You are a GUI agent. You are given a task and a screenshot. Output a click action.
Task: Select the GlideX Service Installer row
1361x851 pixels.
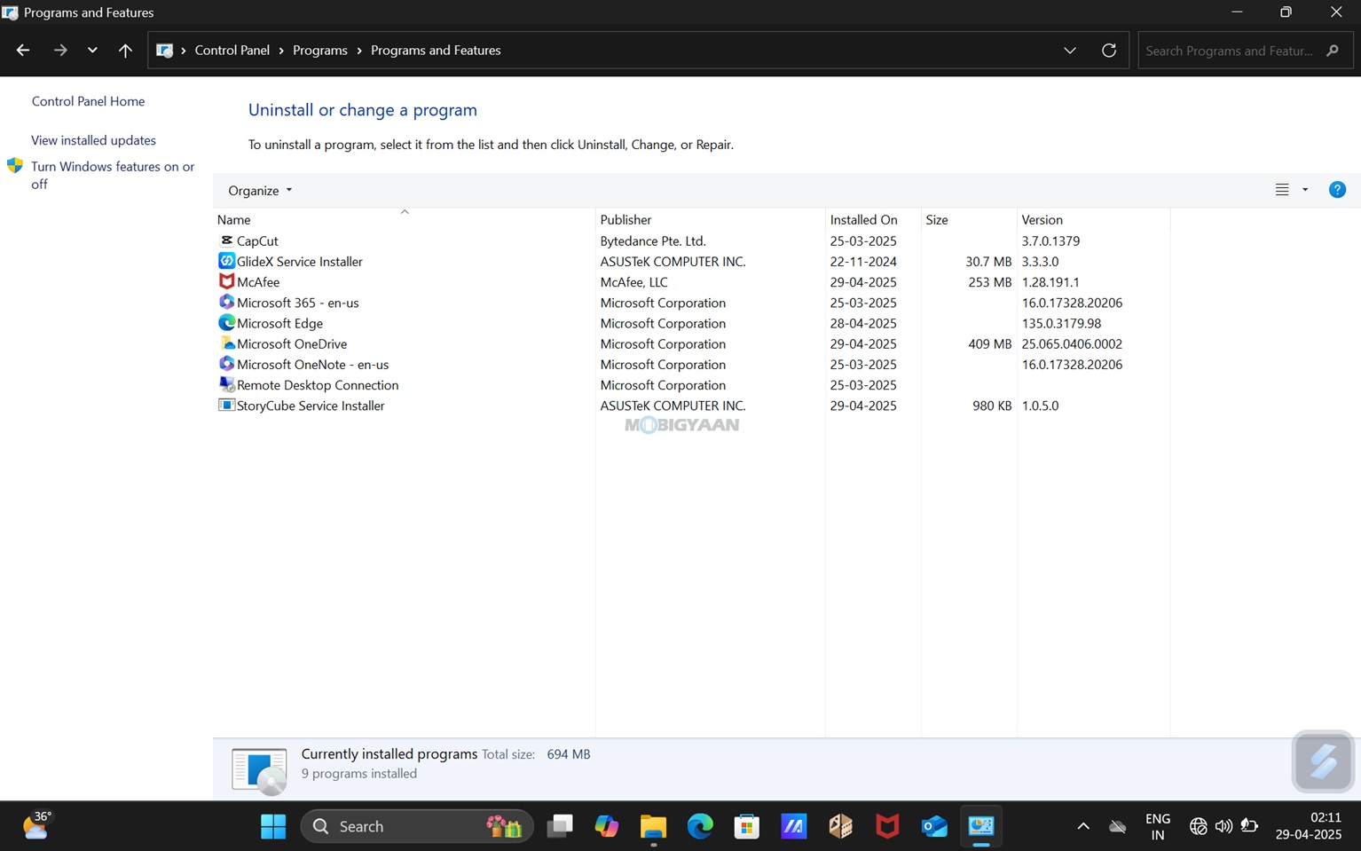[692, 261]
